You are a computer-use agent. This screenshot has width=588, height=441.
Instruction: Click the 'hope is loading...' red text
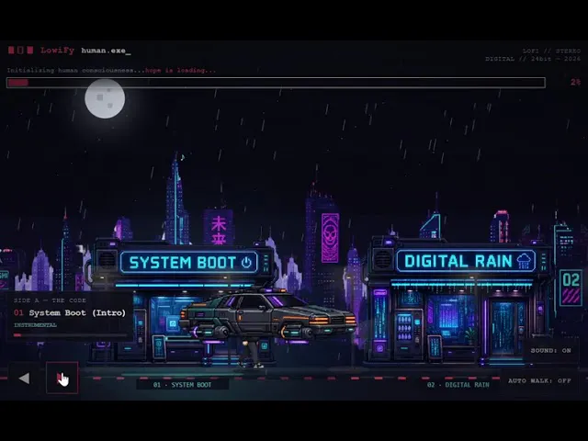pyautogui.click(x=180, y=70)
